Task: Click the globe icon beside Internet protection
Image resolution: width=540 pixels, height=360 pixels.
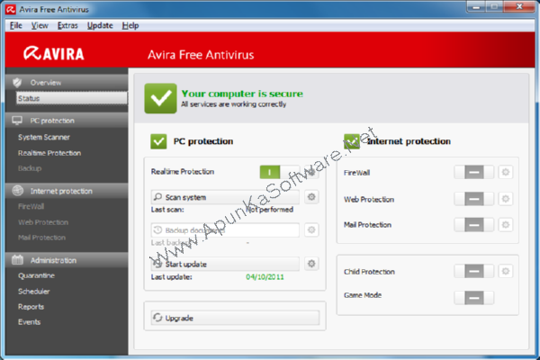Action: pos(18,191)
